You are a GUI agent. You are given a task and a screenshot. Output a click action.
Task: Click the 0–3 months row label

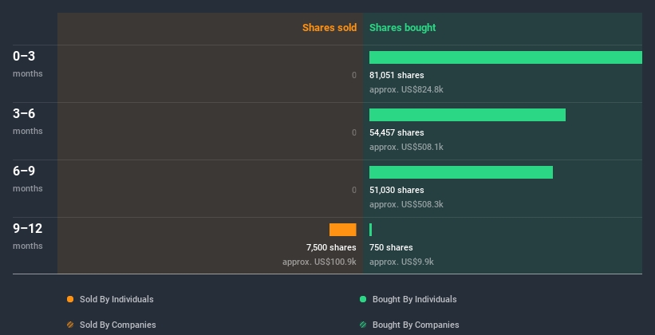coord(28,64)
